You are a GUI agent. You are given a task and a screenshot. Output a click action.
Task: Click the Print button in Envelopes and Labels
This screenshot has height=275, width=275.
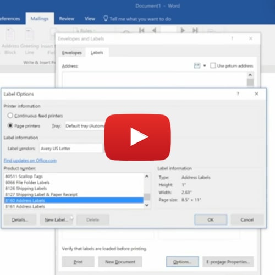(x=78, y=262)
